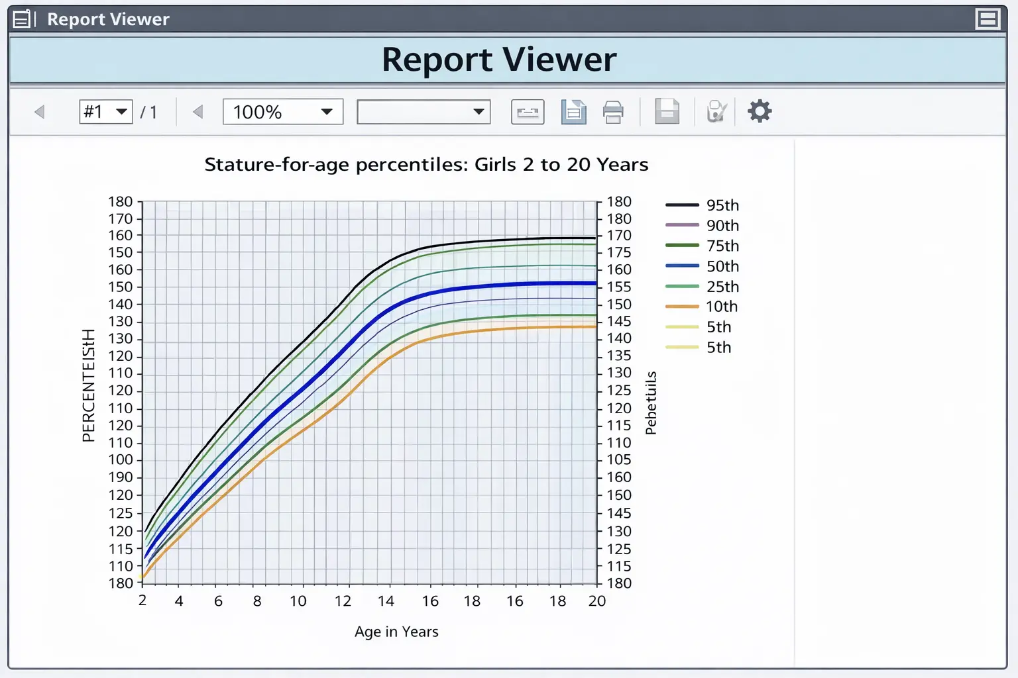
Task: Open the empty search field dropdown
Action: click(423, 111)
